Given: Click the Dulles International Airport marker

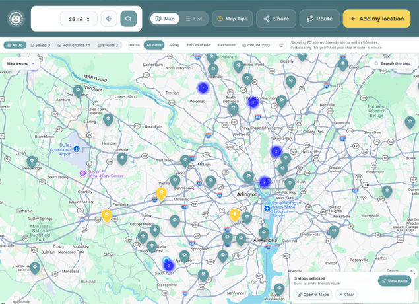Looking at the screenshot, I should point(77,149).
